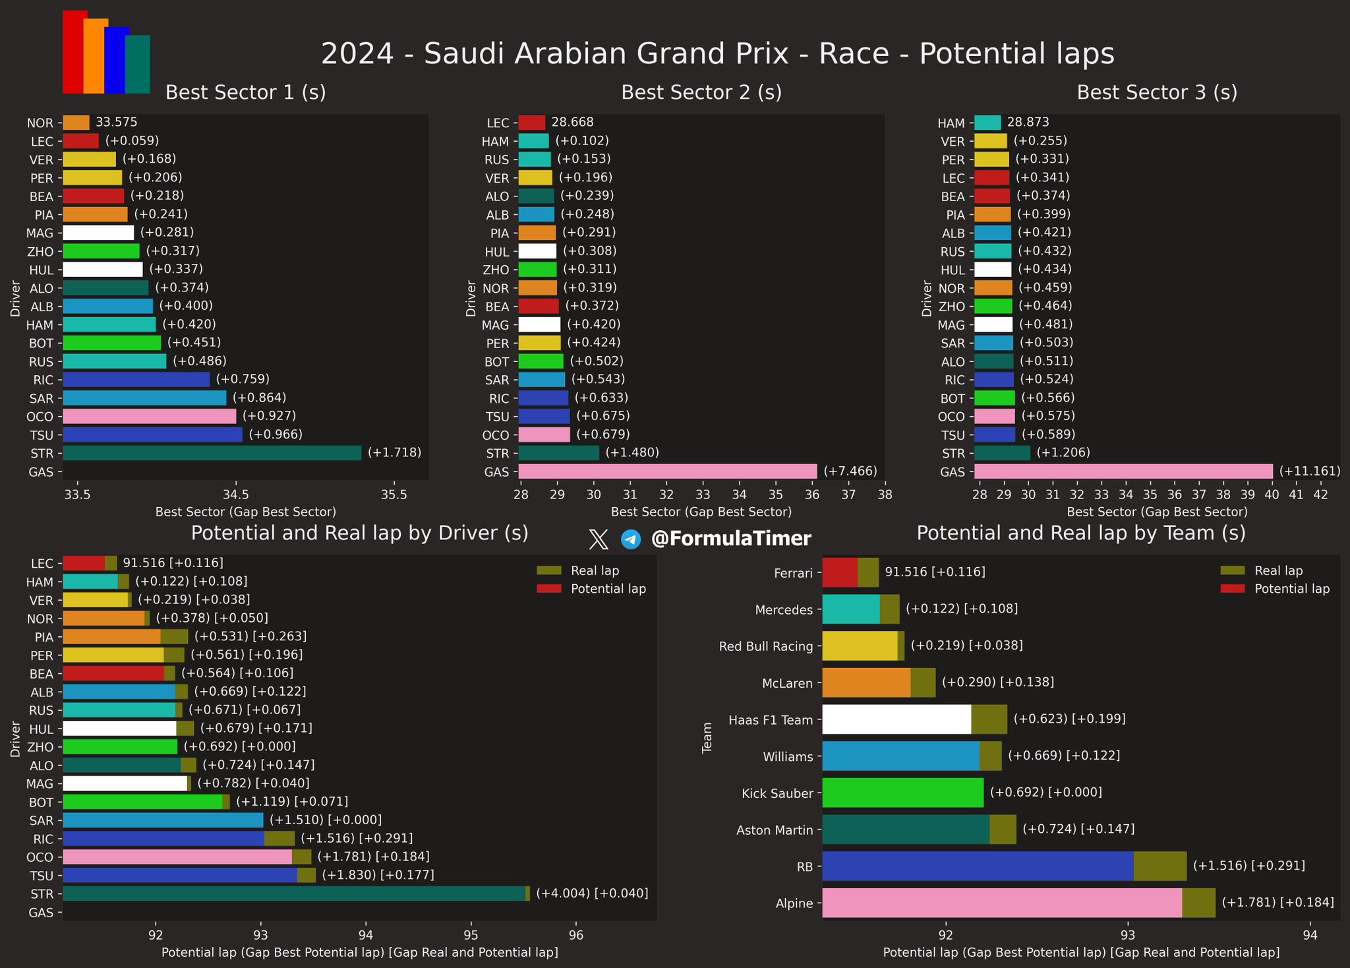
Task: Click the Best Sector 2 (s) heading
Action: click(x=701, y=92)
